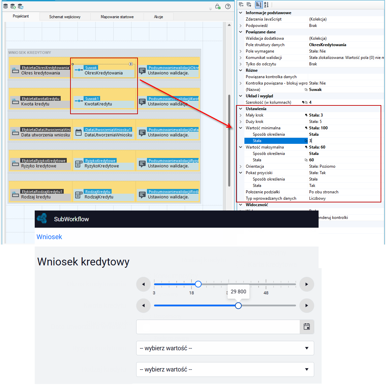Click the database icon with green refresh arrow
This screenshot has height=388, width=386.
[13, 6]
